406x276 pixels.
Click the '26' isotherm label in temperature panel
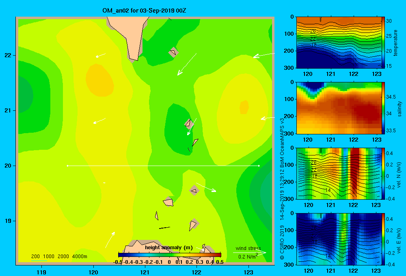tap(313, 31)
